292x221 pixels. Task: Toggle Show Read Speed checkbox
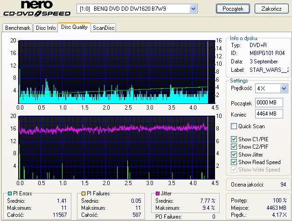234,162
